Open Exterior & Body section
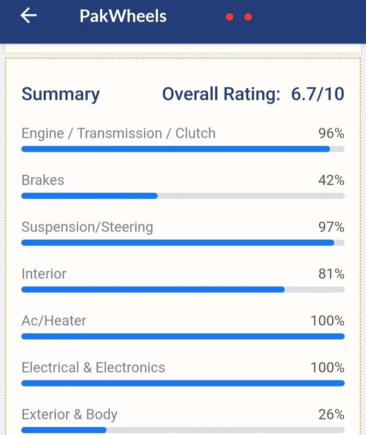This screenshot has width=366, height=435. [x=70, y=414]
